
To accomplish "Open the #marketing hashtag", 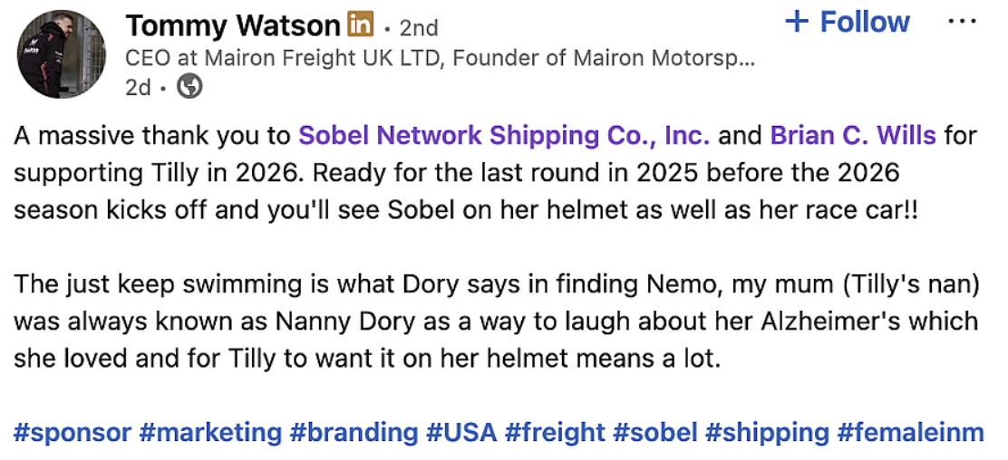I will click(x=210, y=432).
